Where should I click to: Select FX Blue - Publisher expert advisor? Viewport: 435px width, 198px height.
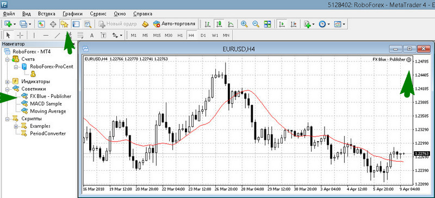tap(51, 96)
